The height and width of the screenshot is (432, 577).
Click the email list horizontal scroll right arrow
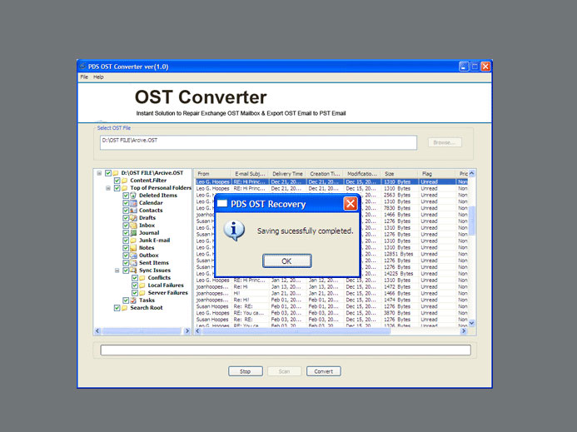point(464,331)
